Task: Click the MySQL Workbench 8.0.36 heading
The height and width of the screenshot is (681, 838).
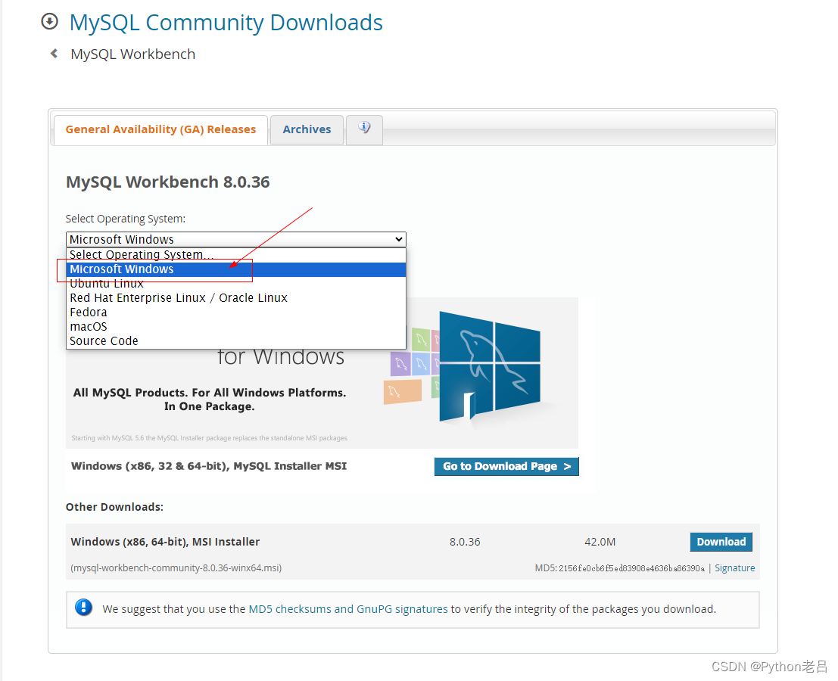Action: click(168, 182)
